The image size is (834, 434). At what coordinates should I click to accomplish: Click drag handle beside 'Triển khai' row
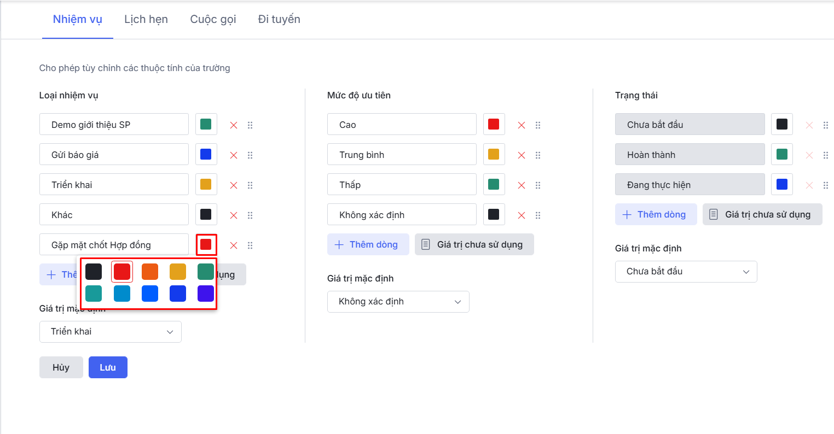250,185
